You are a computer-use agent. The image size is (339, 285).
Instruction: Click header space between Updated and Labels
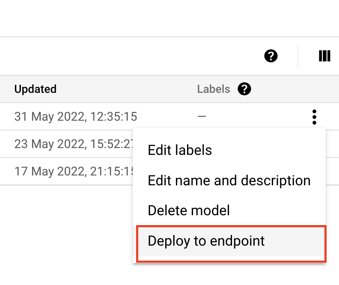pos(128,89)
